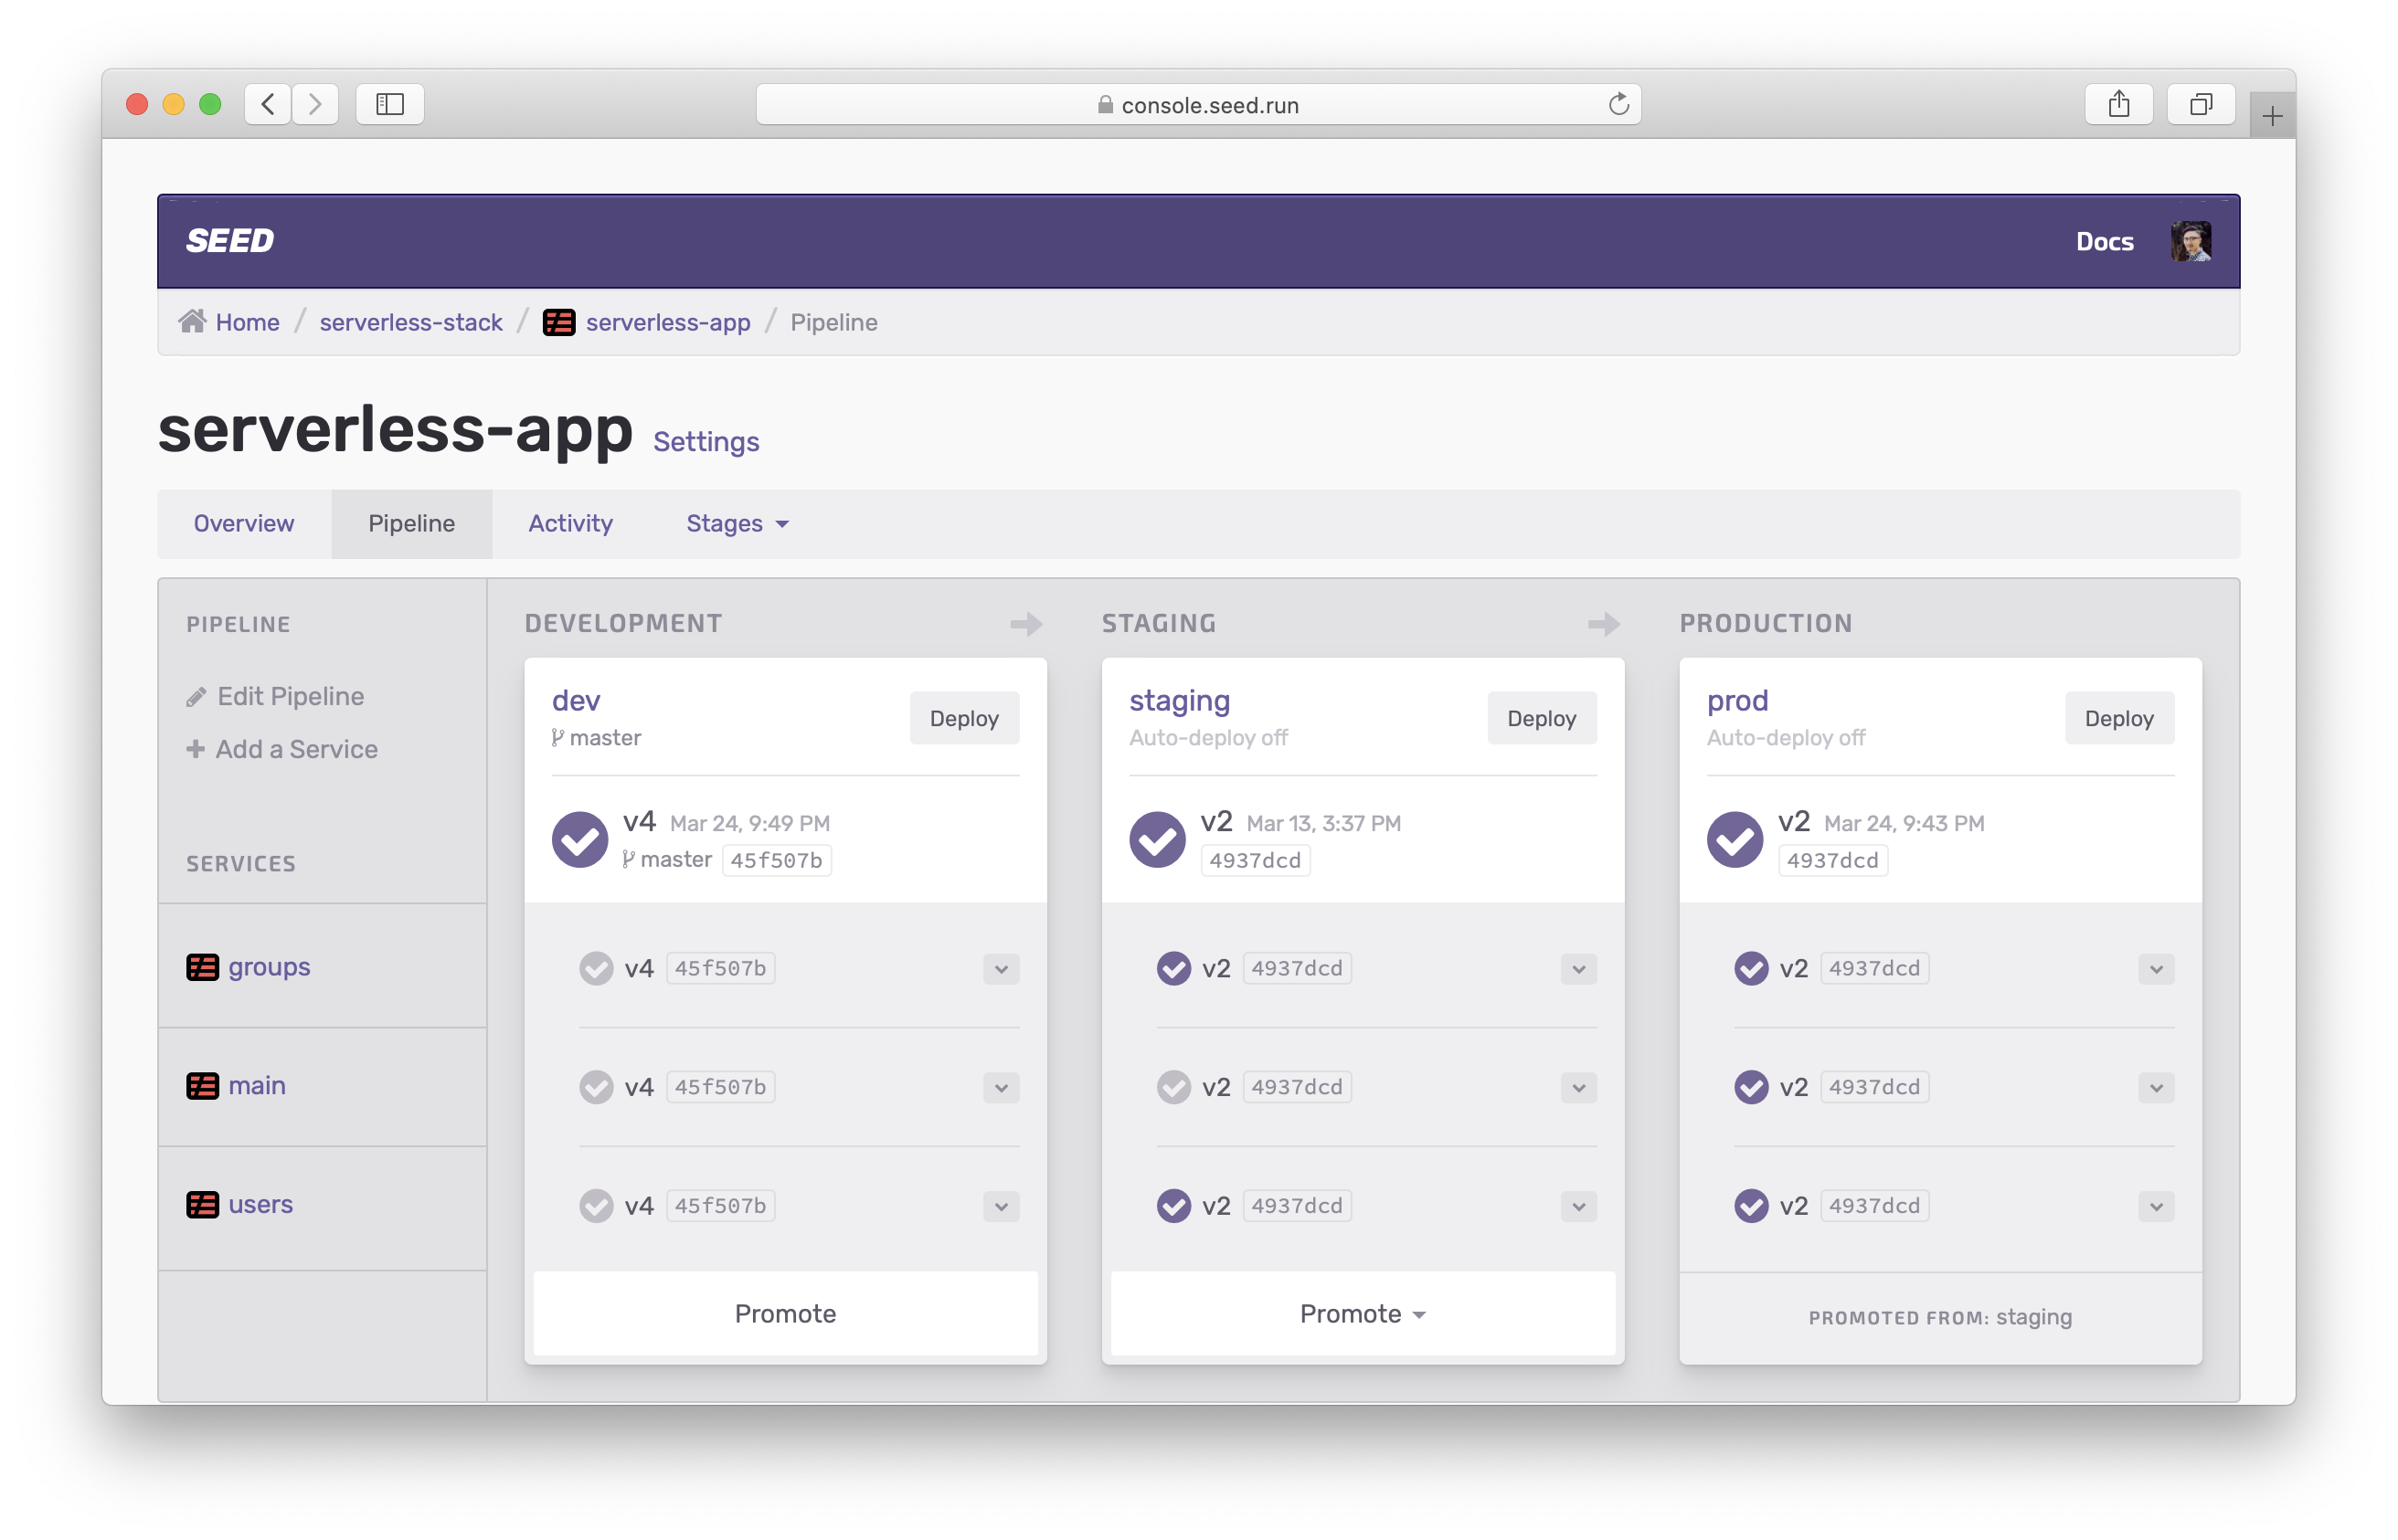Open the staging Promote dropdown
Screen dimensions: 2398x1540
click(1363, 1314)
